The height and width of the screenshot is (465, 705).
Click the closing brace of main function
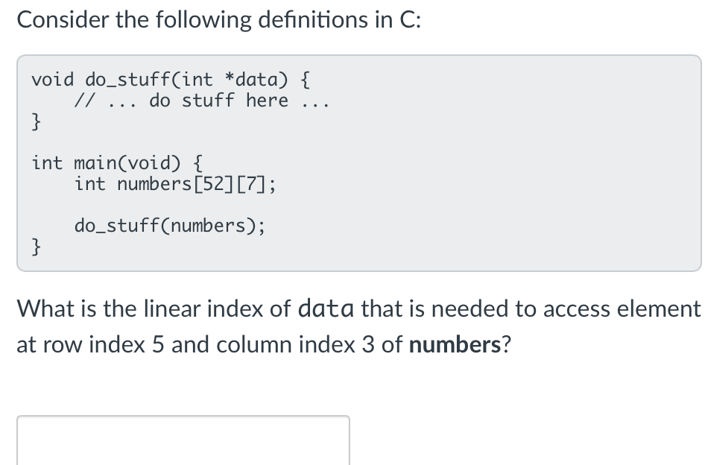click(x=36, y=247)
